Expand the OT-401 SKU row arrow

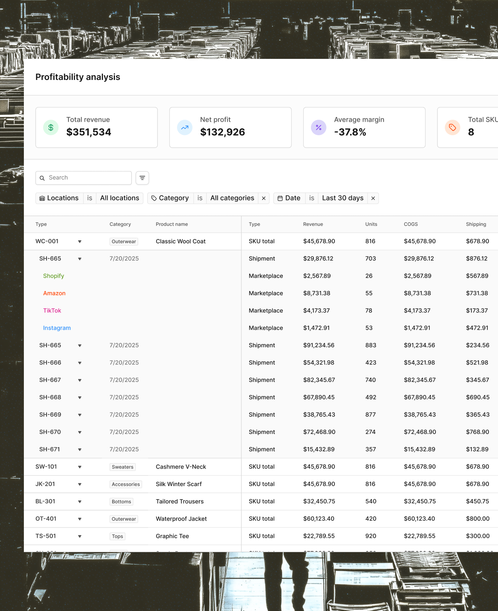[80, 519]
